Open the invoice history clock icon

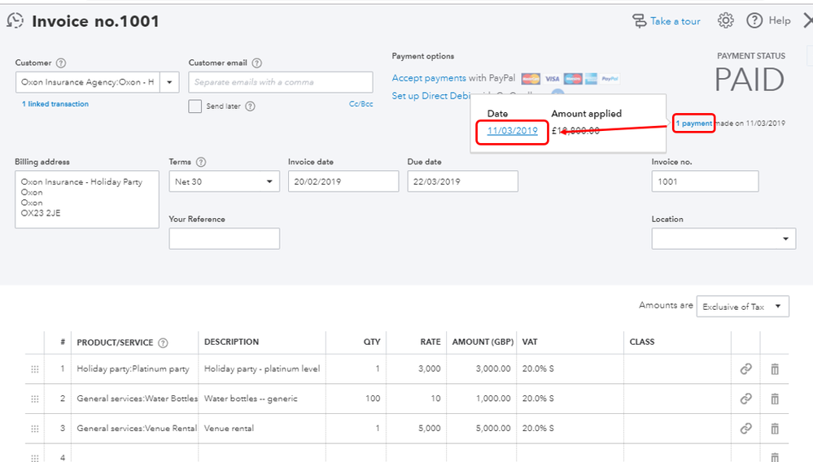[15, 20]
